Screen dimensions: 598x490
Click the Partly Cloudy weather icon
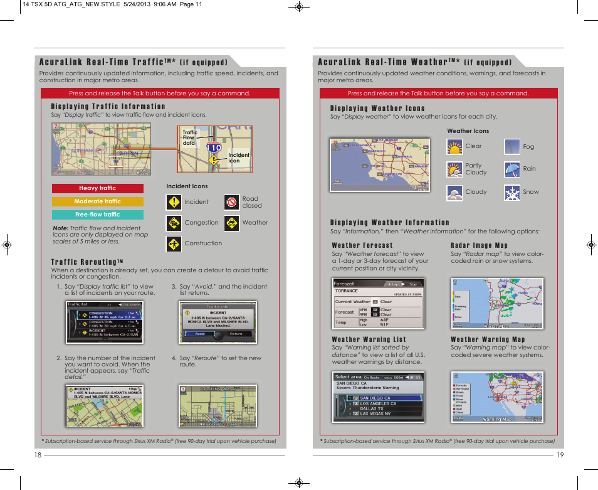[454, 169]
